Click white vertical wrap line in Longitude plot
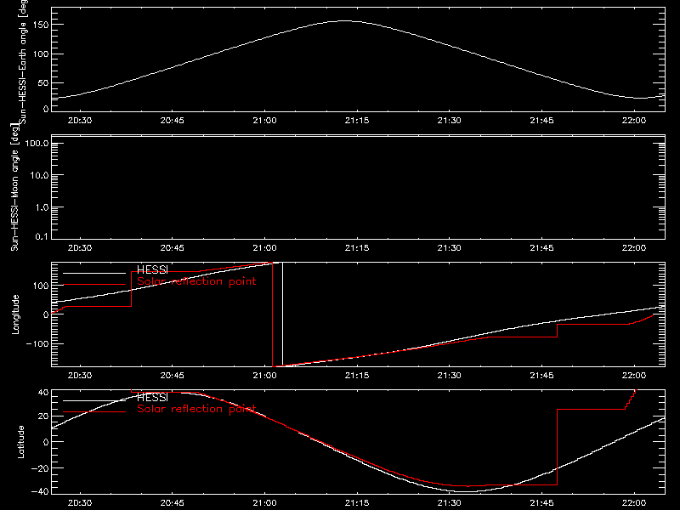Image resolution: width=680 pixels, height=510 pixels. [x=283, y=314]
